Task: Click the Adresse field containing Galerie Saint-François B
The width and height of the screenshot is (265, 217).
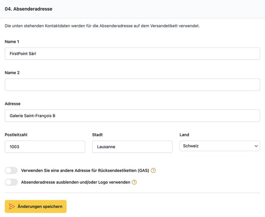Action: (x=132, y=116)
